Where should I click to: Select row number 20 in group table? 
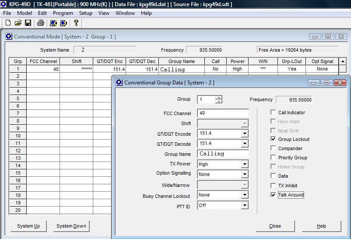tap(18, 210)
